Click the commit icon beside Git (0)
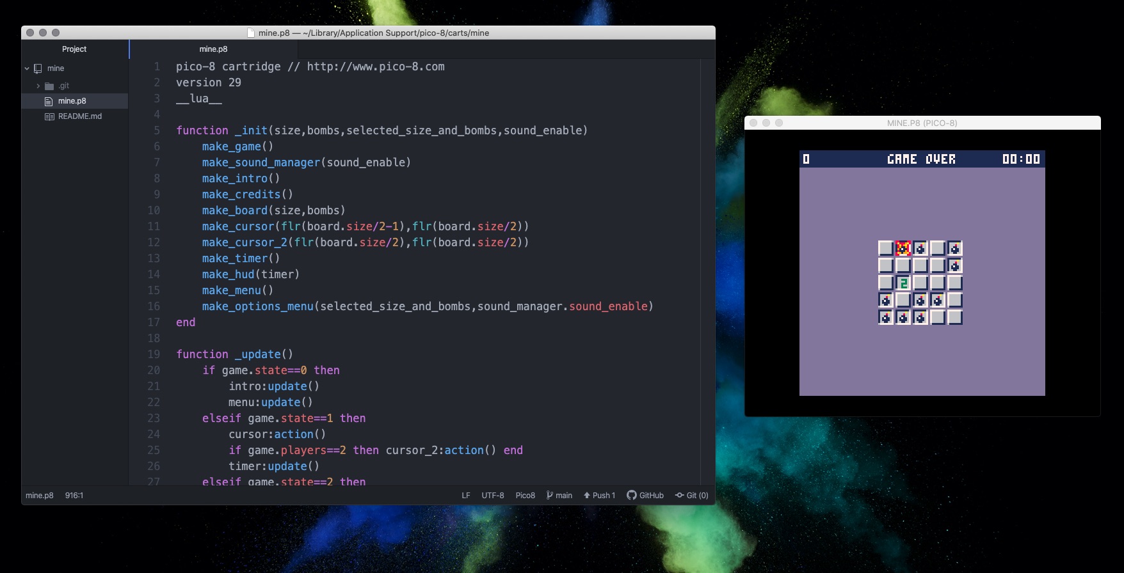 [680, 495]
